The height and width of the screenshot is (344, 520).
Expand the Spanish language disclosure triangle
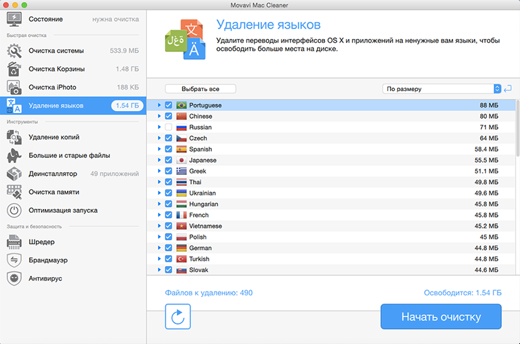[x=159, y=149]
